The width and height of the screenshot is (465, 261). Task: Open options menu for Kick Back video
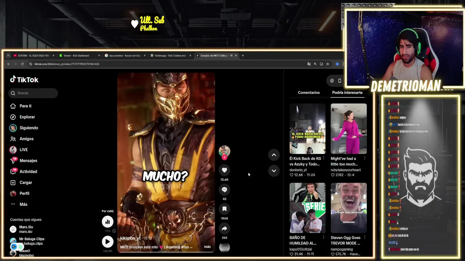(x=323, y=158)
